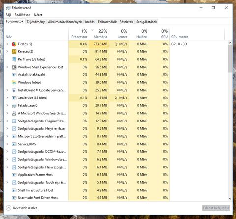Sort by the GPU-motor column header
Screen dimensions: 236x219
click(x=197, y=34)
